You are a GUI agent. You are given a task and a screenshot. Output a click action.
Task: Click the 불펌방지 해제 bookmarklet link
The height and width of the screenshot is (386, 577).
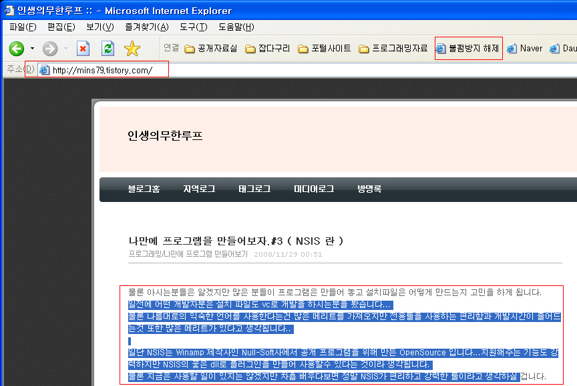pyautogui.click(x=468, y=49)
